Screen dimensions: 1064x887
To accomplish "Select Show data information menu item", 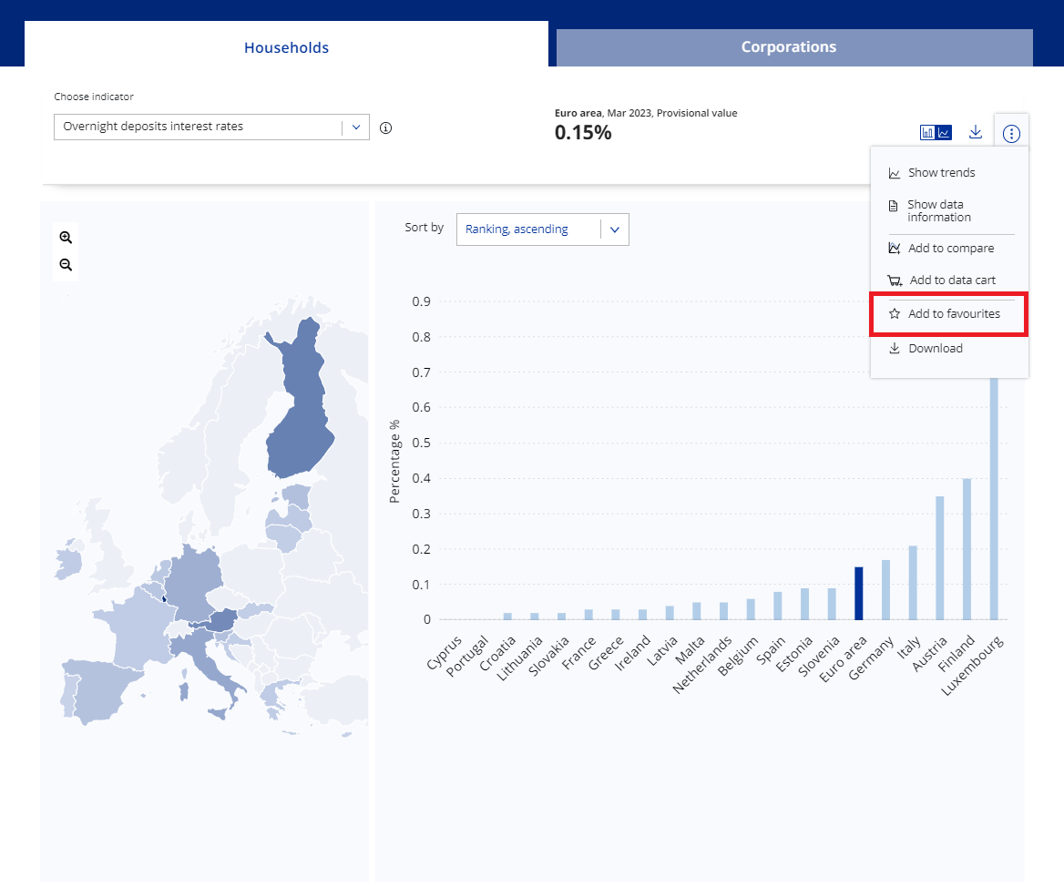I will pyautogui.click(x=938, y=211).
